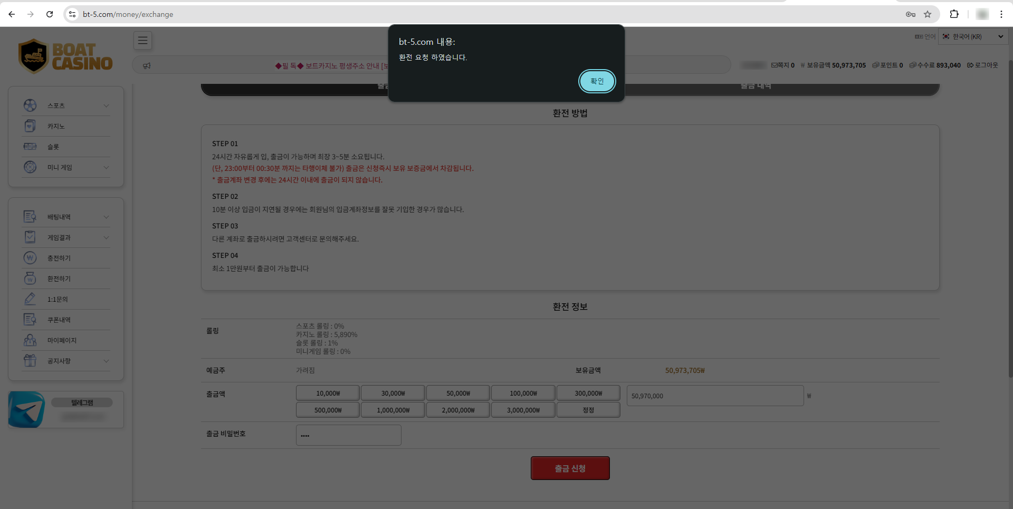
Task: Click the withdrawal amount field showing 50,970,000
Action: [x=715, y=396]
